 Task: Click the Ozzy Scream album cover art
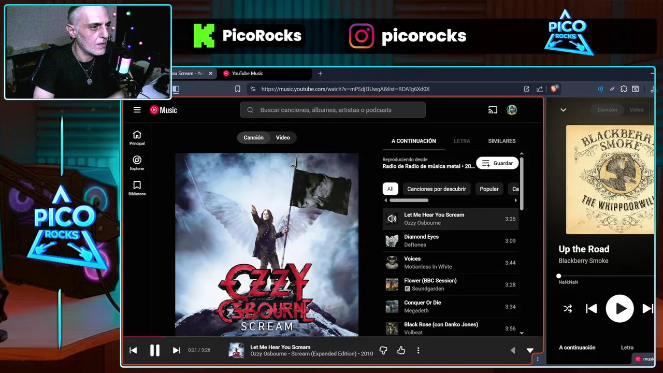coord(266,245)
